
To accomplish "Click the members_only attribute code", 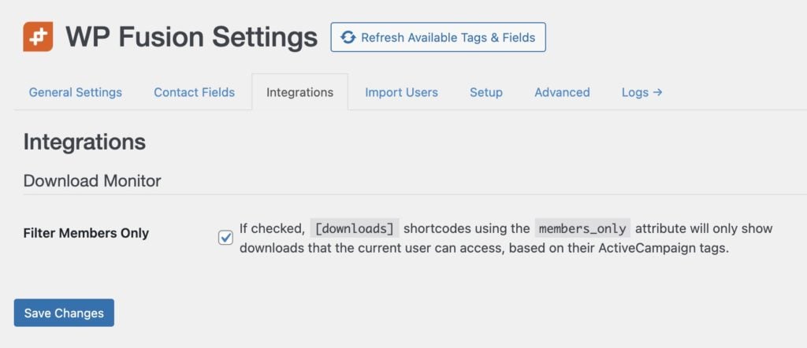I will click(x=582, y=229).
